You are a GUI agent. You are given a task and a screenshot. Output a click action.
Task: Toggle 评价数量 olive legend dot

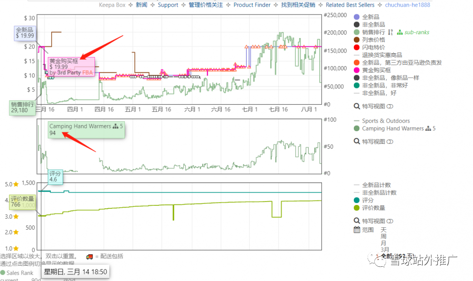(357, 208)
